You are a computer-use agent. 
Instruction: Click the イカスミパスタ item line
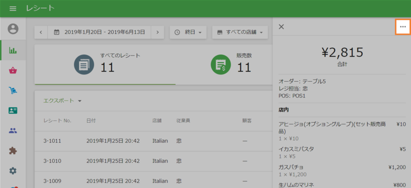(x=342, y=153)
